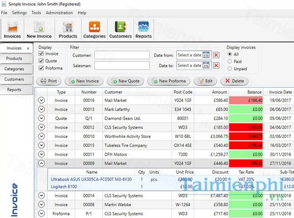
Task: Click the Date from select a date field
Action: 190,55
